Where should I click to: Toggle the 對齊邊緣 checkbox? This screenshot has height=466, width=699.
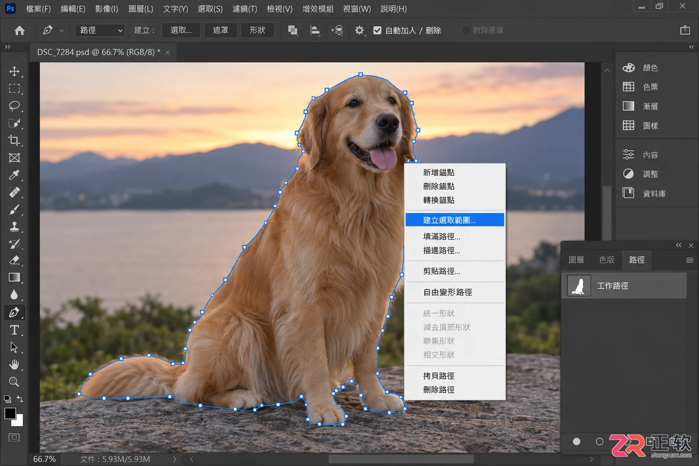466,31
